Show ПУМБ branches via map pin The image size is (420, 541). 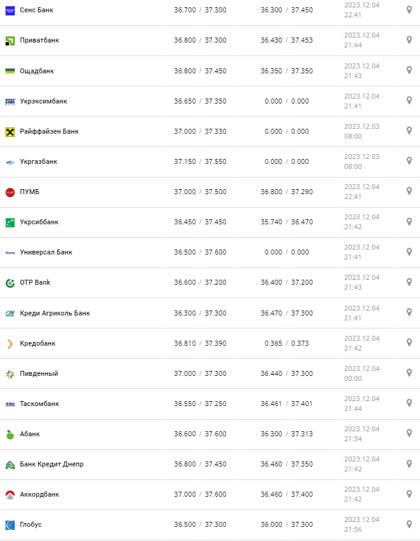pos(409,191)
